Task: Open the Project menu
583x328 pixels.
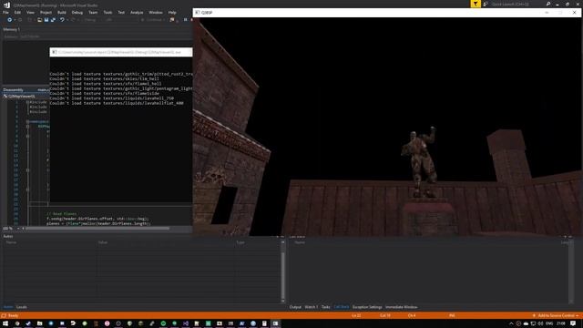Action: pos(46,12)
